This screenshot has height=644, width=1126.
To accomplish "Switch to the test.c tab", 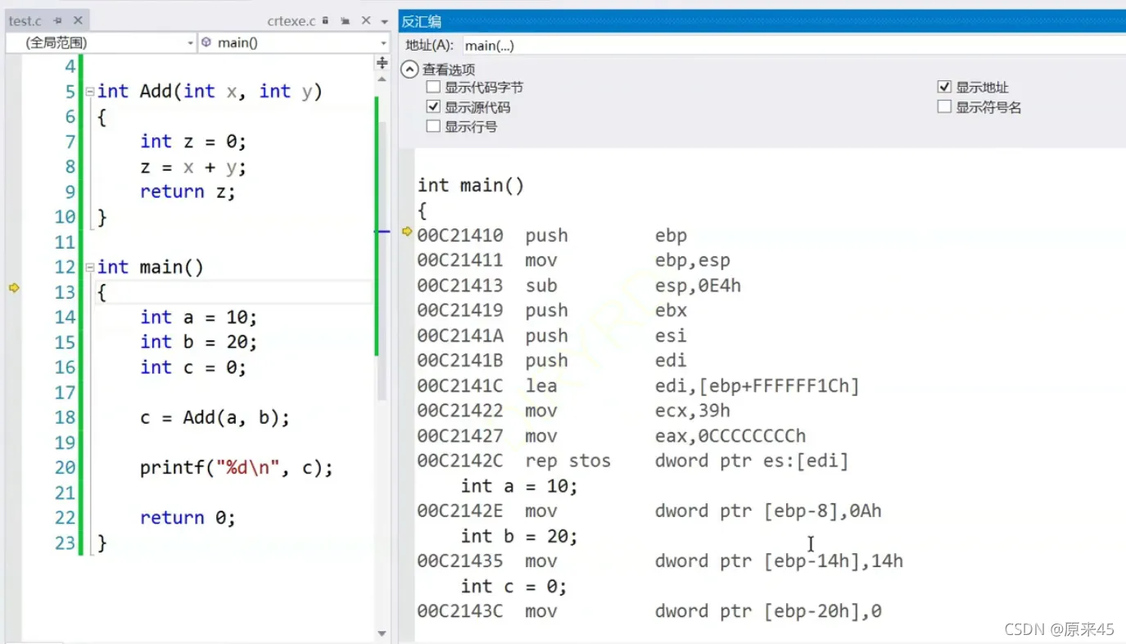I will (25, 20).
